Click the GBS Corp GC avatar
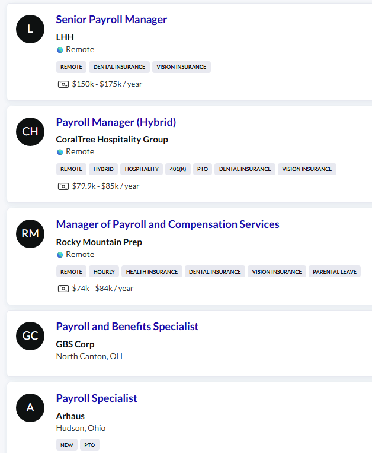This screenshot has width=372, height=453. click(30, 335)
